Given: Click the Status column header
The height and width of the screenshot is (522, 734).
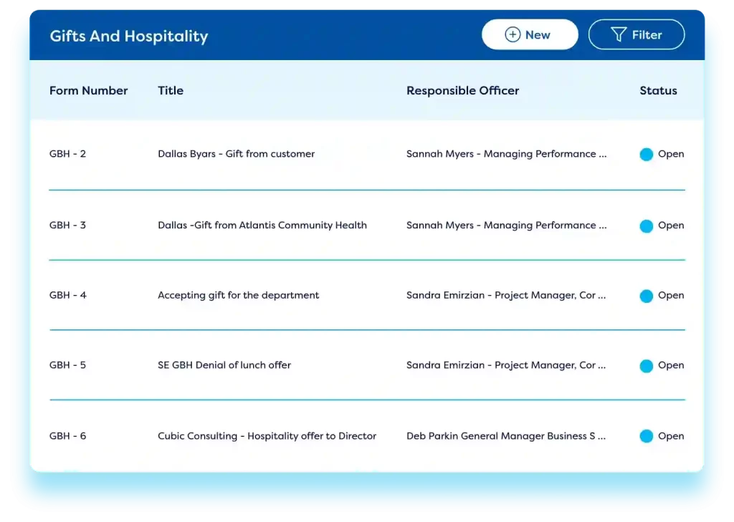Looking at the screenshot, I should click(658, 91).
